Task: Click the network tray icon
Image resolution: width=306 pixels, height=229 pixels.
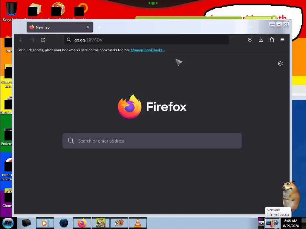Action: click(269, 224)
